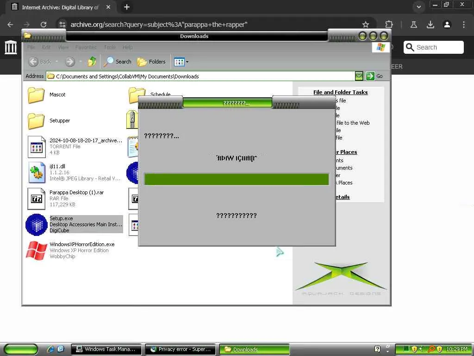Click the Internet Archive Search box

[433, 47]
